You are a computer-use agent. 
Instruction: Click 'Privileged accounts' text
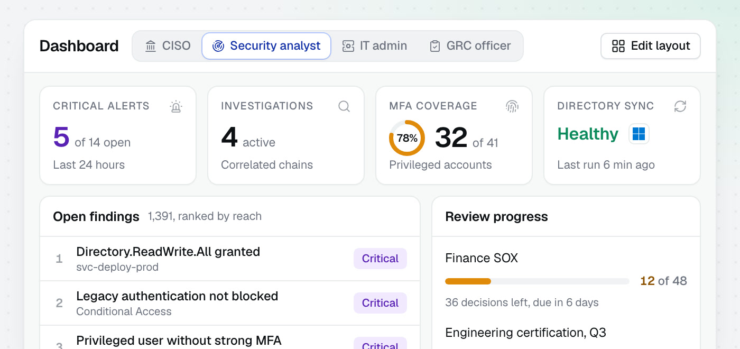pos(440,165)
